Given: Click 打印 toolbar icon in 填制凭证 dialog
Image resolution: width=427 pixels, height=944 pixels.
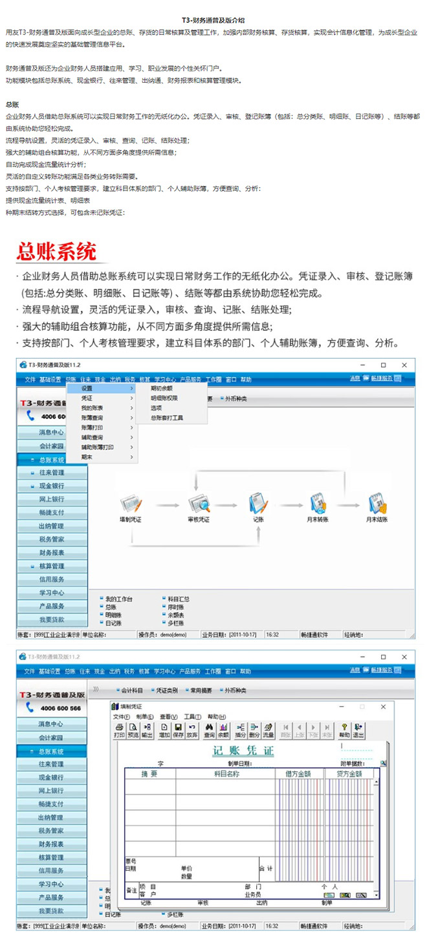Looking at the screenshot, I should point(119,730).
